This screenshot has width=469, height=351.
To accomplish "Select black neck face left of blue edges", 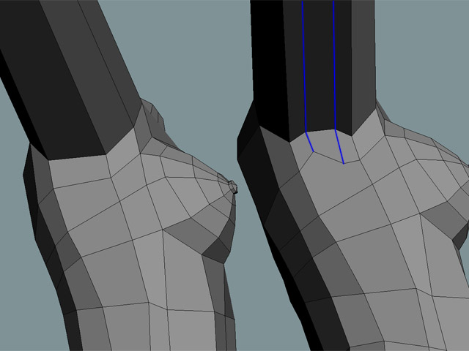I will point(278,66).
